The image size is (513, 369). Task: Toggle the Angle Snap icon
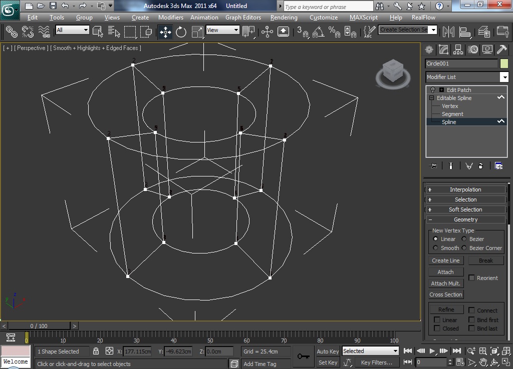tap(319, 31)
